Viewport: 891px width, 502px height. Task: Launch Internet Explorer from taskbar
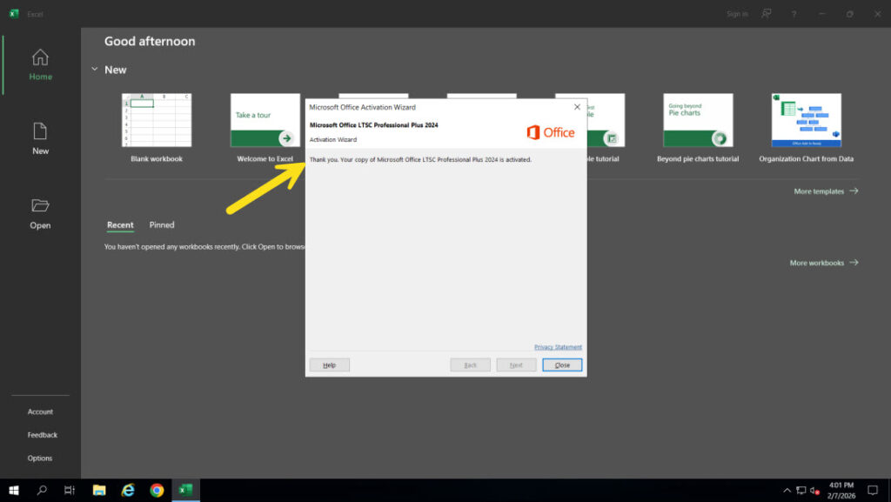(128, 490)
